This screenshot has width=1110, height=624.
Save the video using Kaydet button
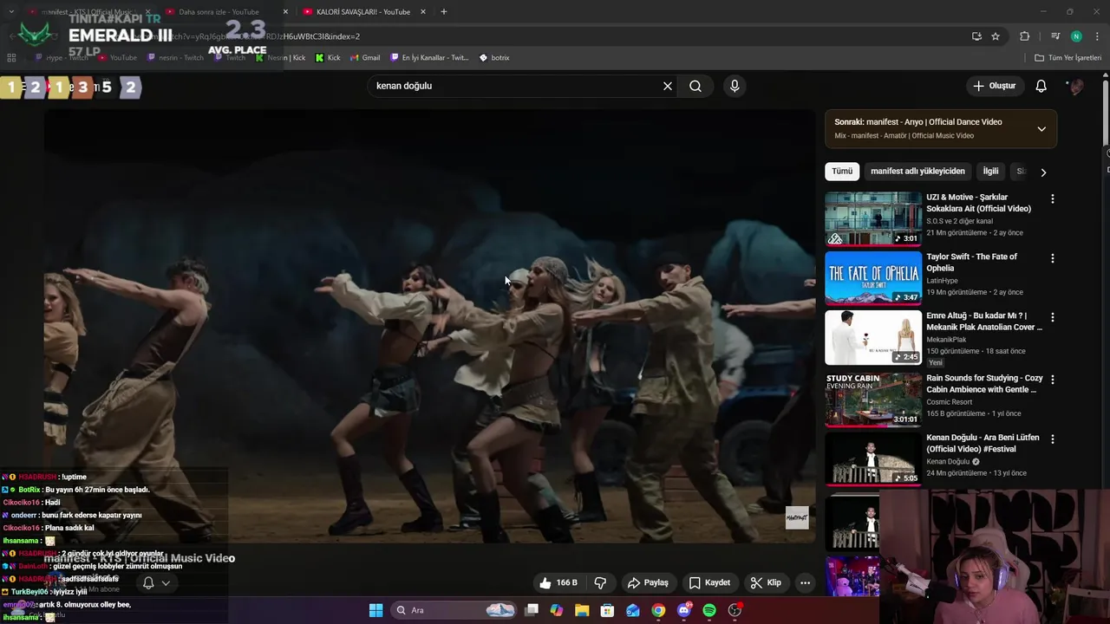point(709,582)
